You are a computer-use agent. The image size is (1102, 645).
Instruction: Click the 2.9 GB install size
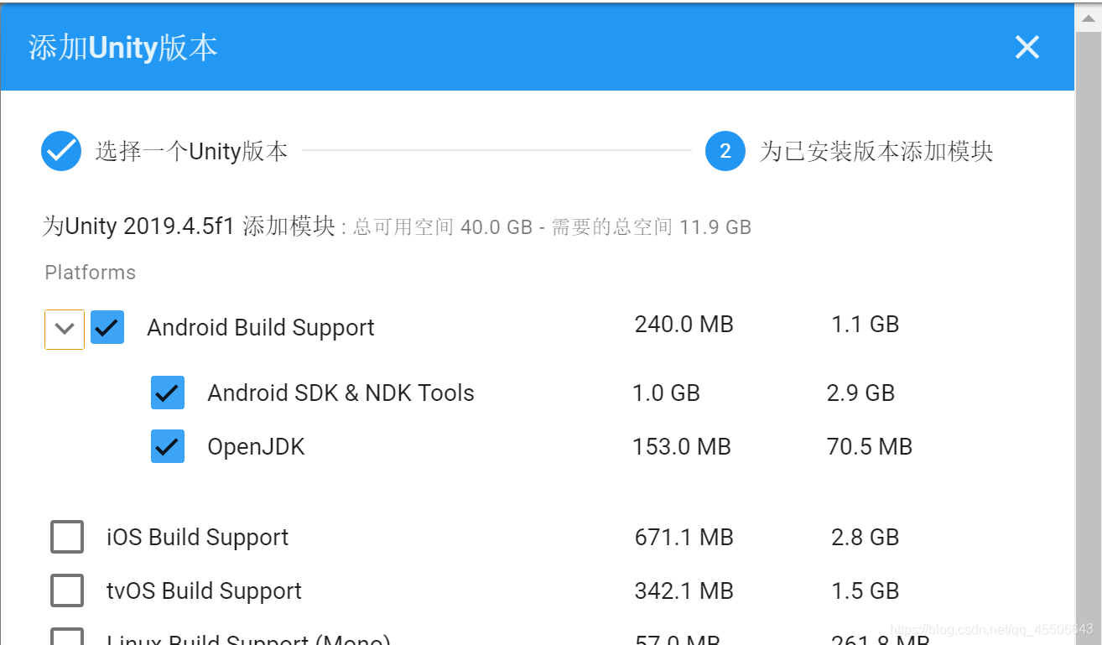(860, 393)
